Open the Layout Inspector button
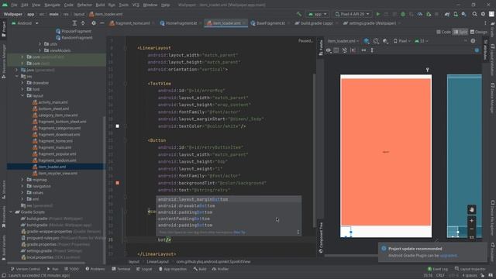 (470, 269)
